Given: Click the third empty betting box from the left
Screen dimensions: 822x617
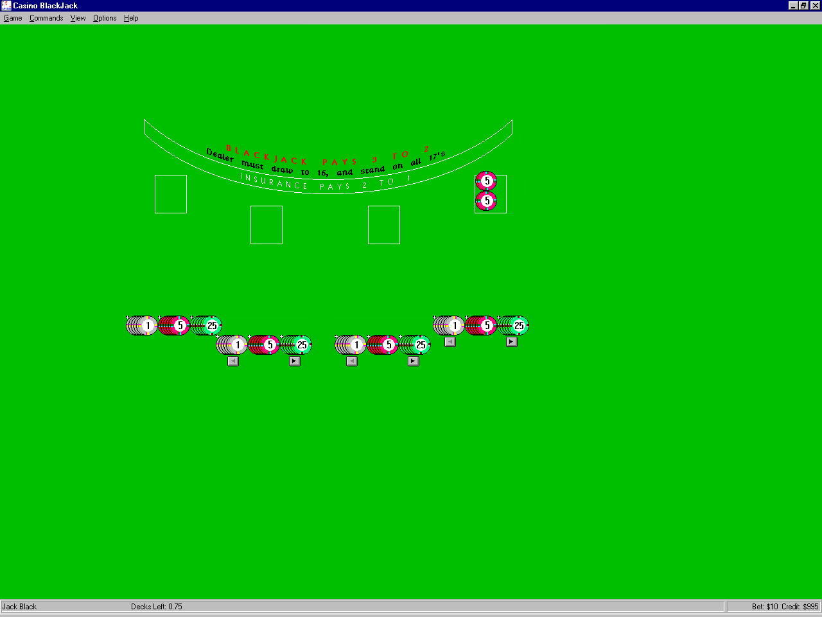Looking at the screenshot, I should [384, 225].
